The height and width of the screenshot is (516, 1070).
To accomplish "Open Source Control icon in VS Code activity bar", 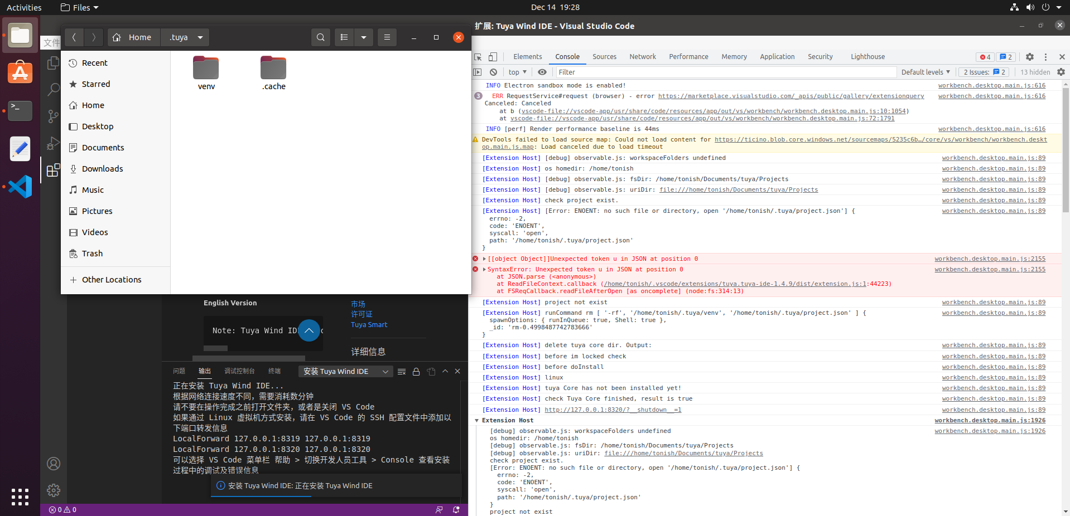I will (x=54, y=116).
